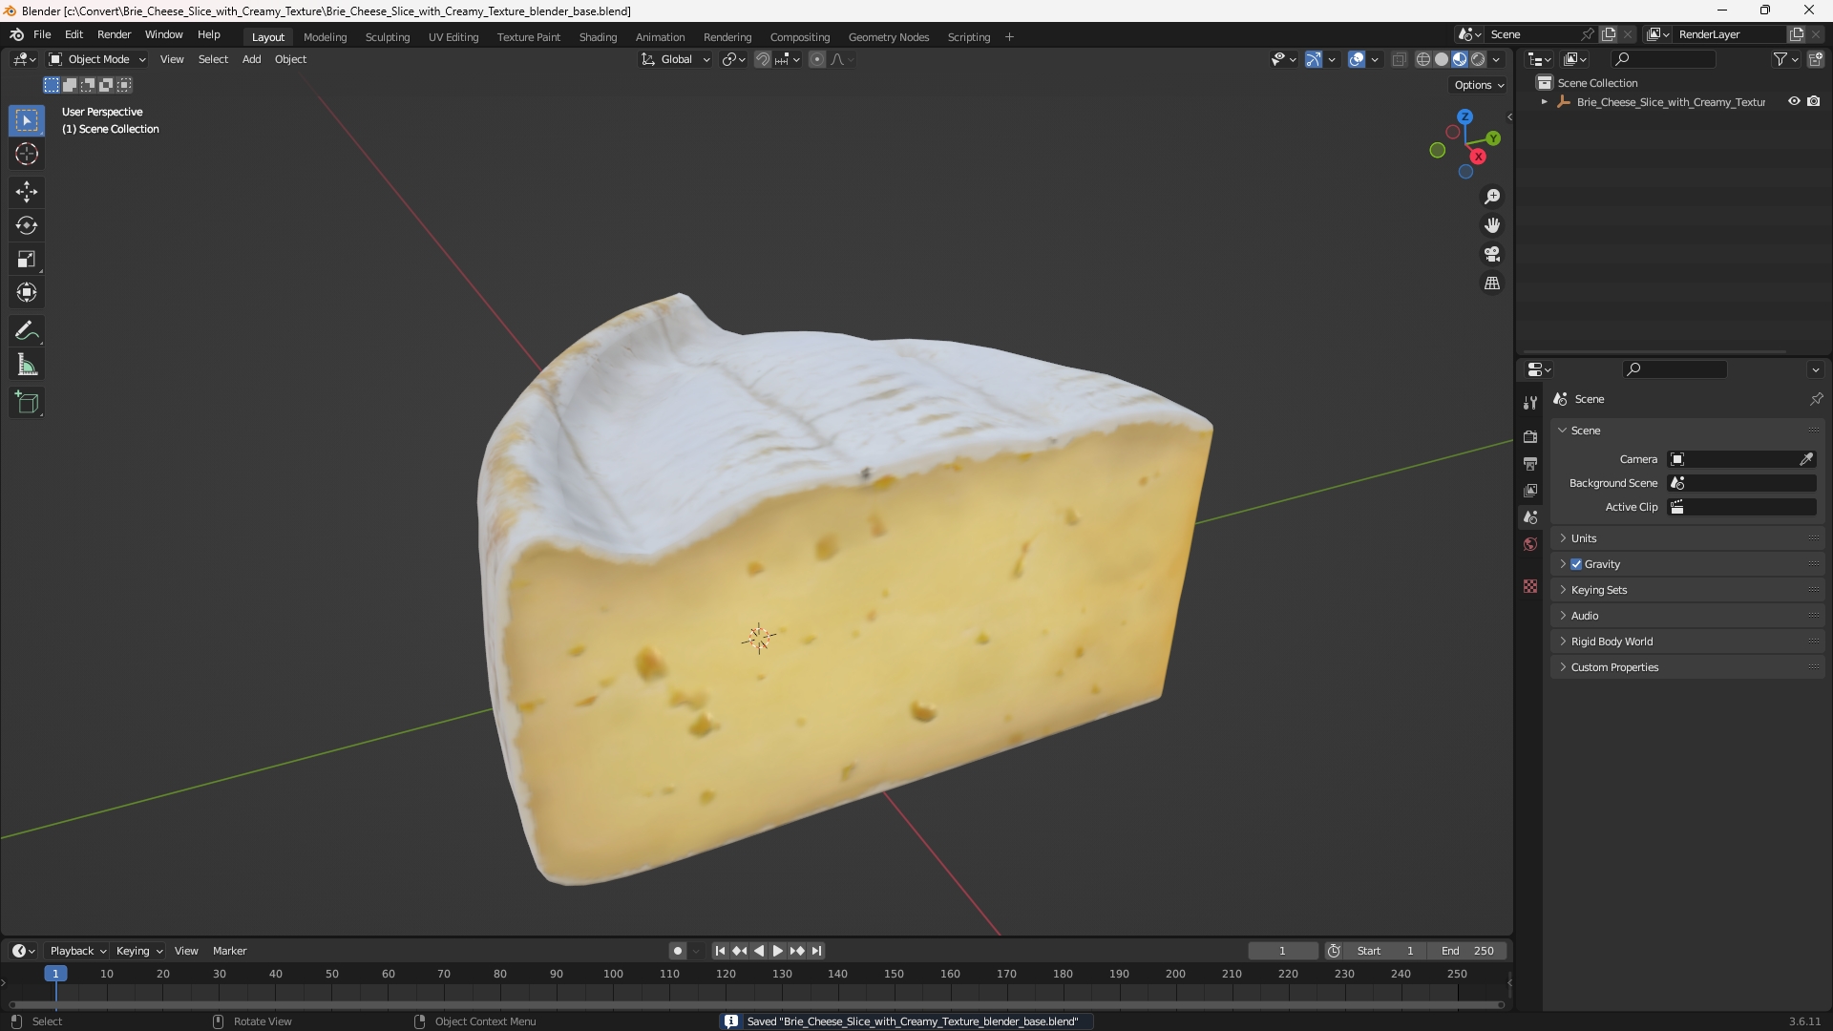Play animation forward button
Image resolution: width=1833 pixels, height=1031 pixels.
pos(778,951)
